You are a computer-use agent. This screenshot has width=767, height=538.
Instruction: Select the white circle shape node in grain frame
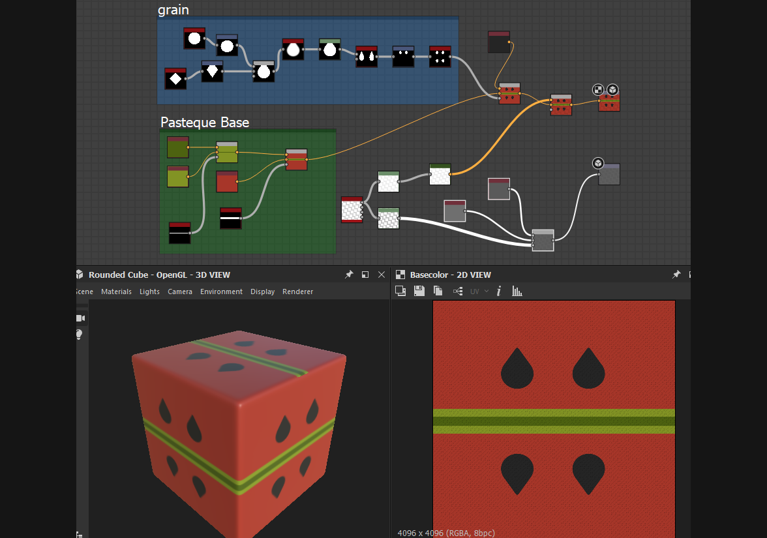pyautogui.click(x=194, y=39)
